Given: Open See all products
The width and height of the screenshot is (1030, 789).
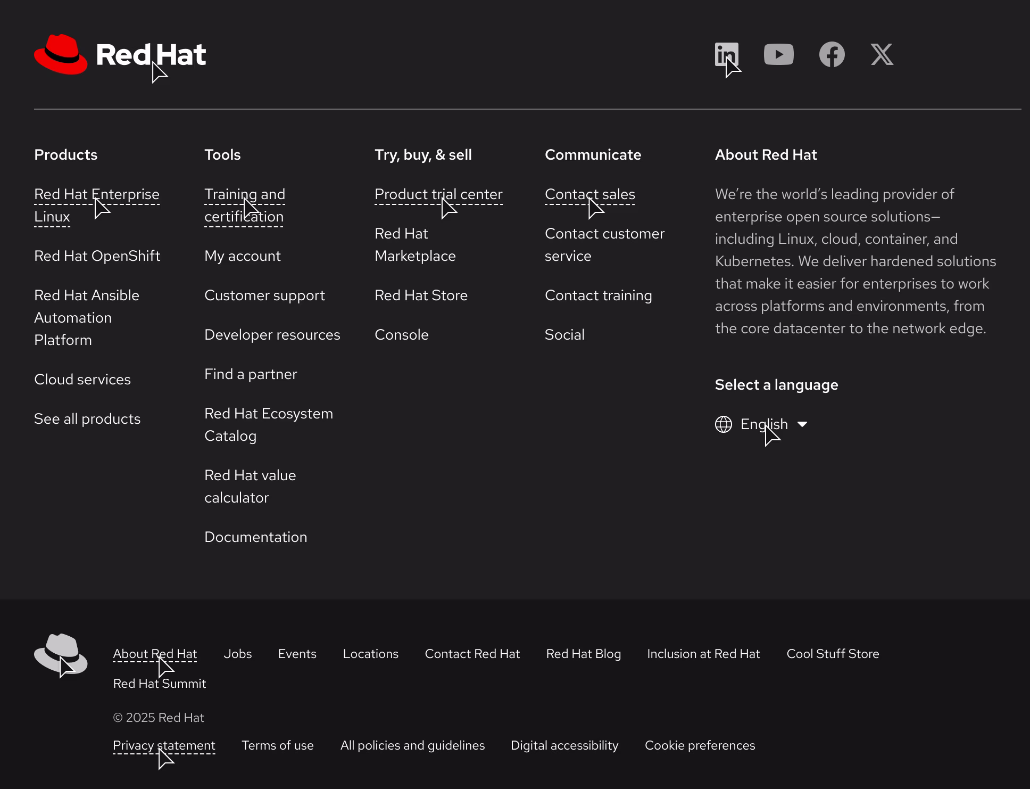Looking at the screenshot, I should coord(87,419).
